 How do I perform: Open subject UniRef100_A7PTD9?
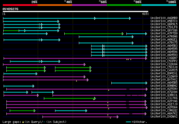tap(164, 34)
